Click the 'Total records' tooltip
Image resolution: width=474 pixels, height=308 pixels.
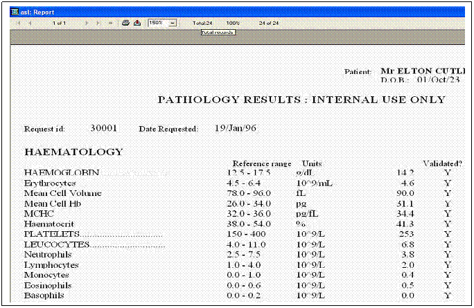click(x=218, y=32)
